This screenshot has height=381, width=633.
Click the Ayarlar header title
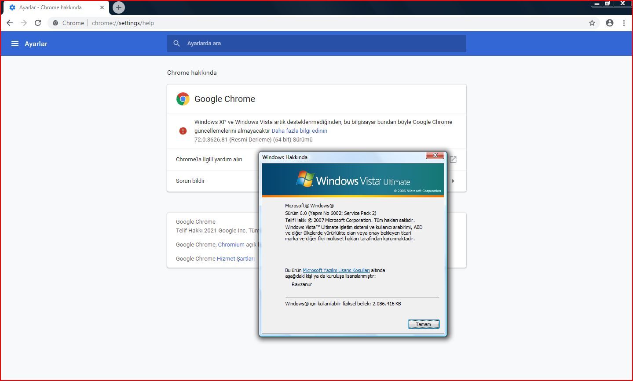pos(36,44)
